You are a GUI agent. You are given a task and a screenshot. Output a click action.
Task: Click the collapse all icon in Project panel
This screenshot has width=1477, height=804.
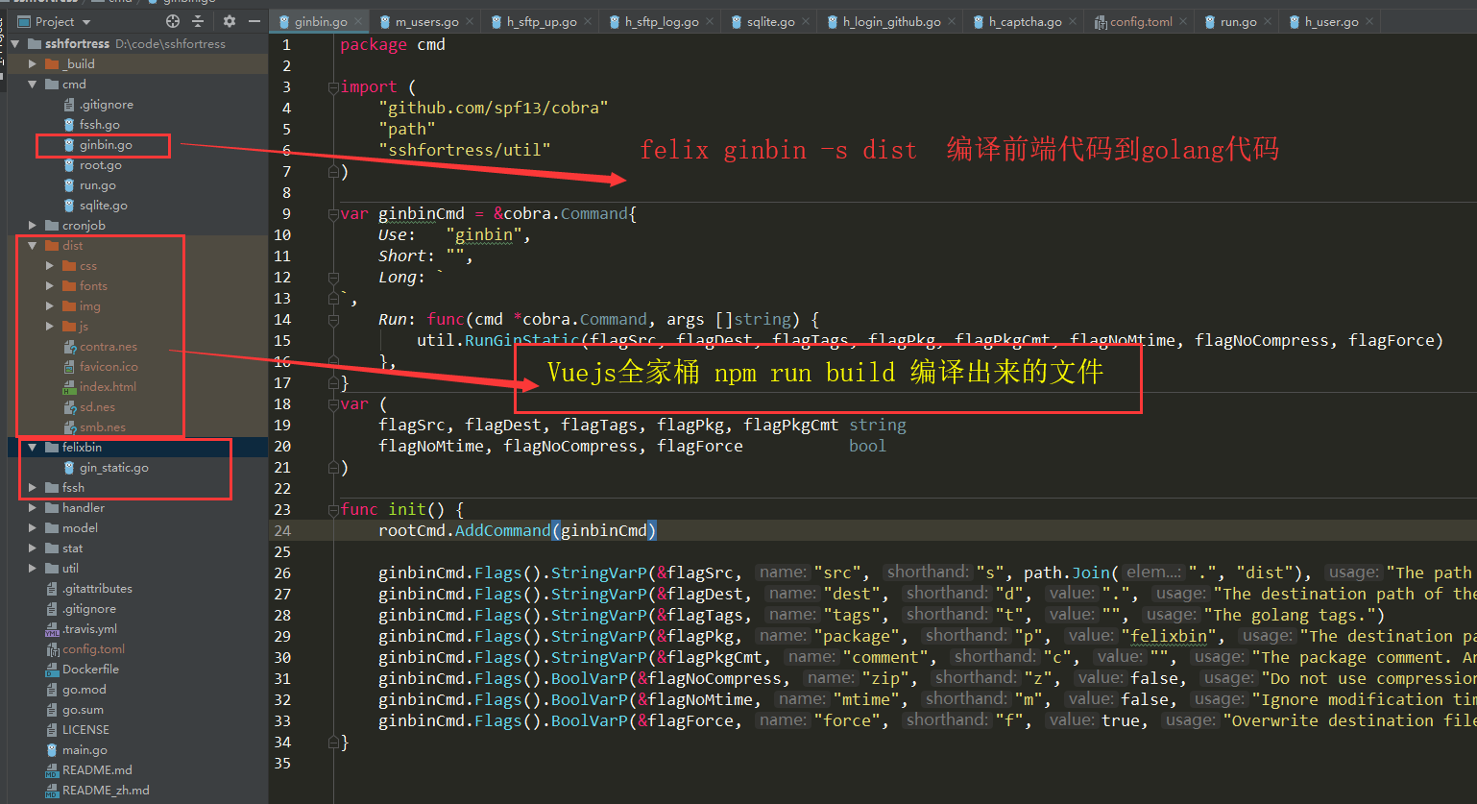[x=198, y=21]
